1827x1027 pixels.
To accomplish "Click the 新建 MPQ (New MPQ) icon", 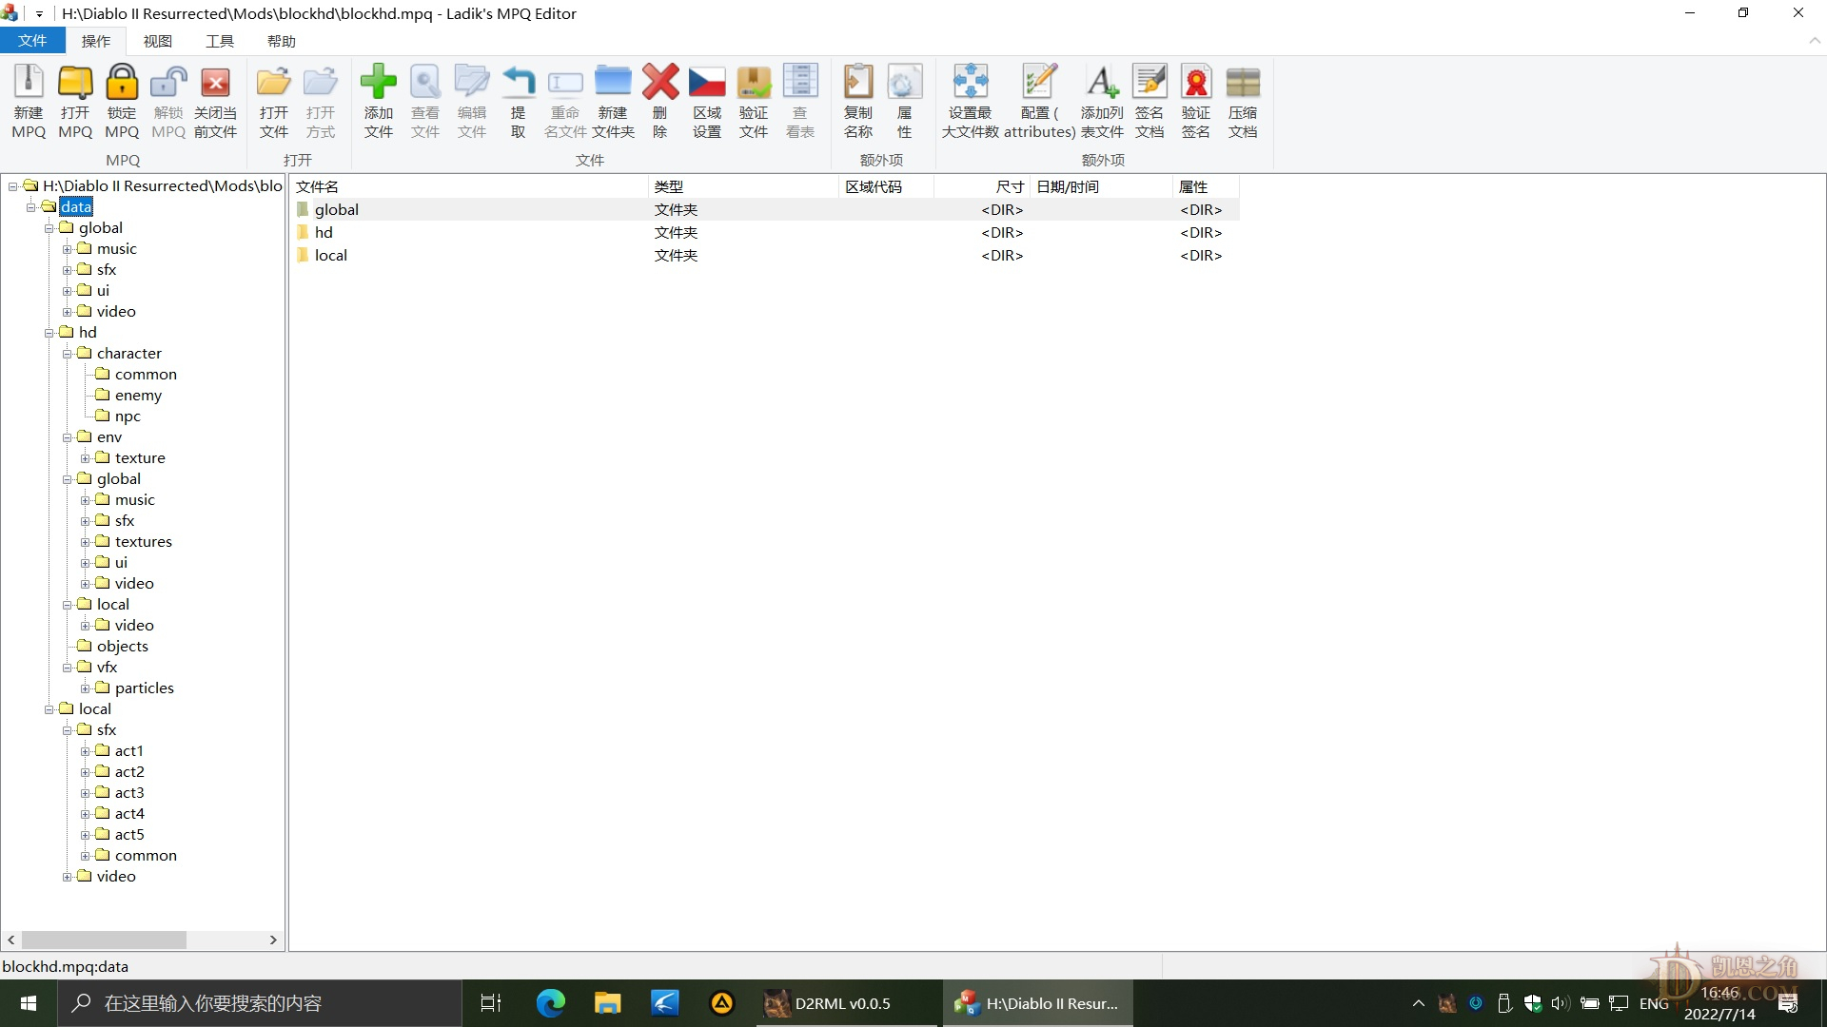I will click(x=29, y=82).
